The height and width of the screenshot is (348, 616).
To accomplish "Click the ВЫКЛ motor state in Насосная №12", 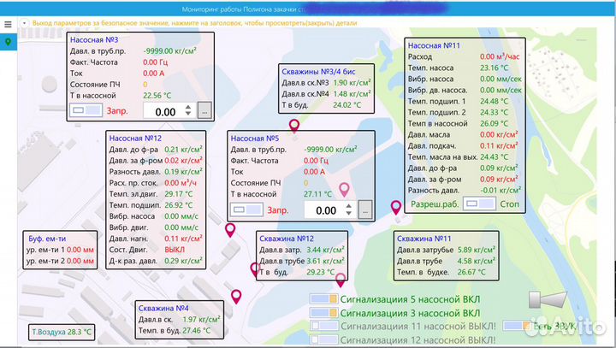I will 175,250.
